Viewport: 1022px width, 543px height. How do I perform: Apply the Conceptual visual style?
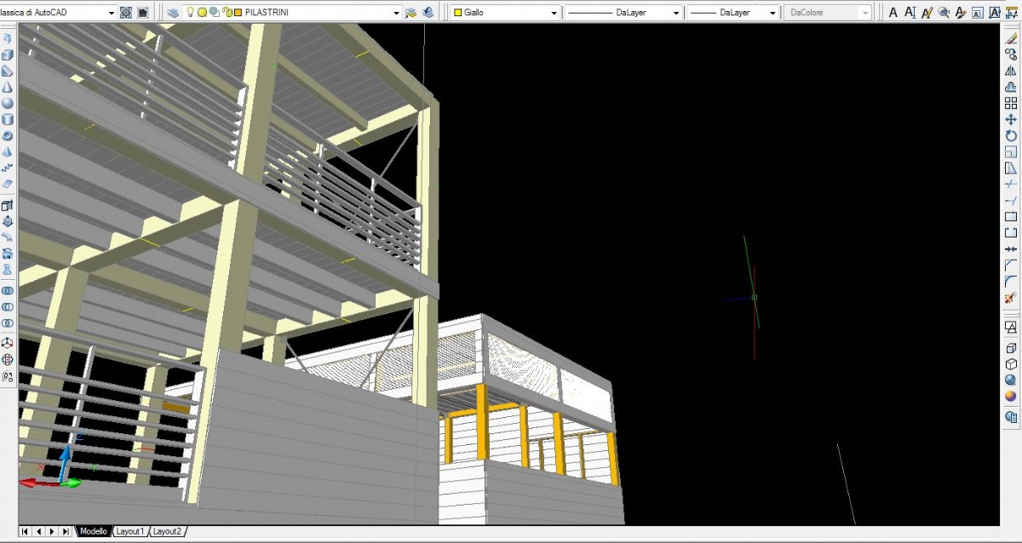click(1011, 396)
